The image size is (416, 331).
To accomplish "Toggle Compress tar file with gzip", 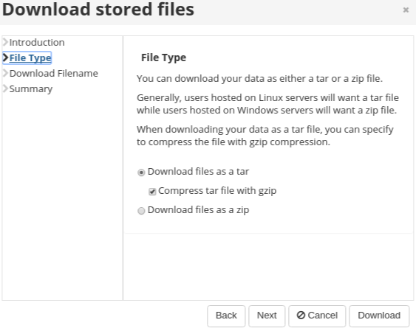I will point(152,192).
